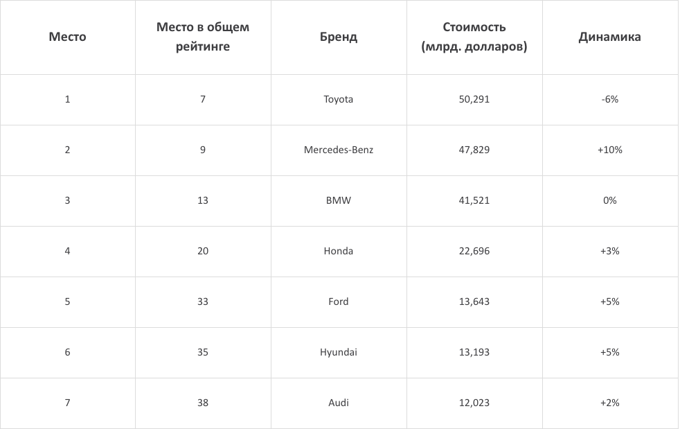This screenshot has width=680, height=429.
Task: Click the 50,291 value cell
Action: [474, 99]
